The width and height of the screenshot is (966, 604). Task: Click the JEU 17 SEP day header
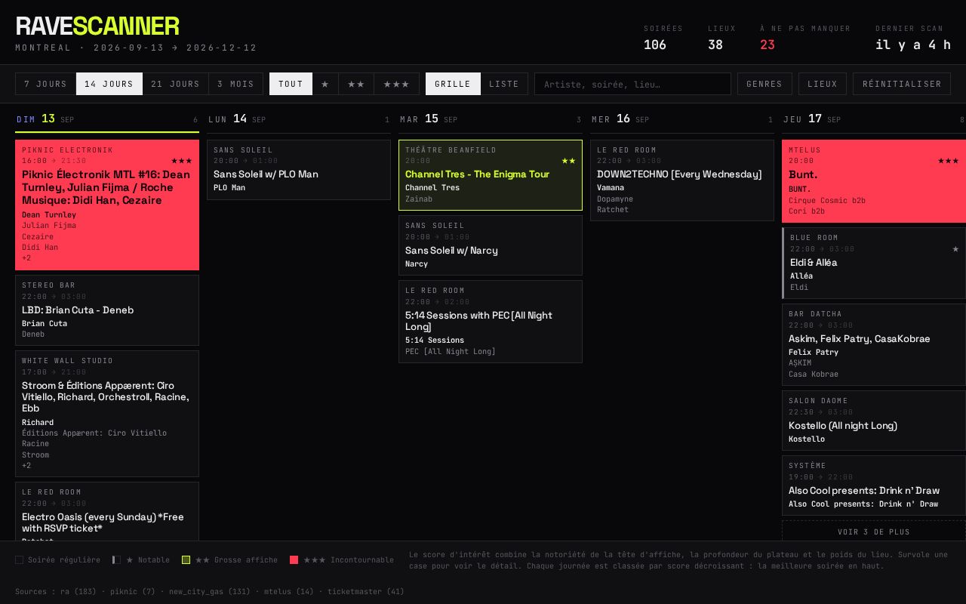click(874, 119)
